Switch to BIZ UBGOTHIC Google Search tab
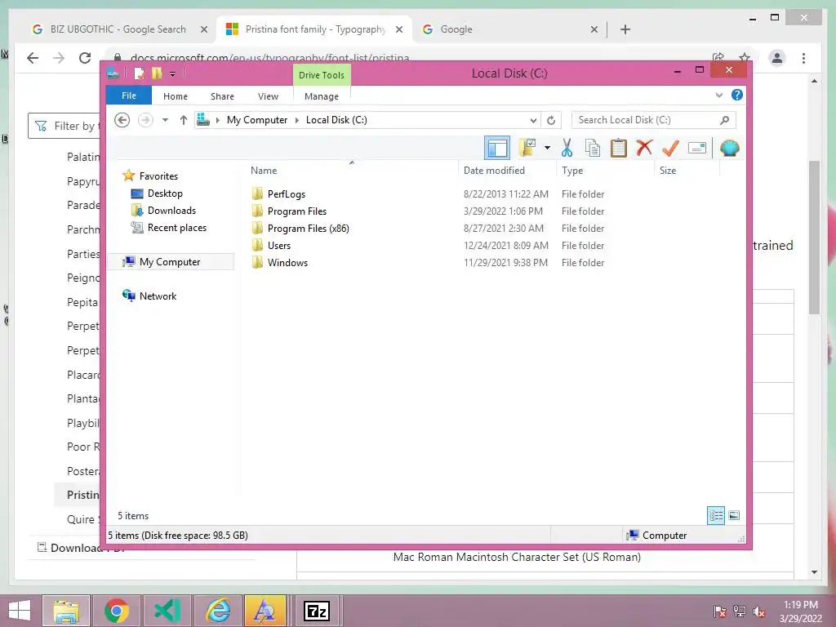836x627 pixels. 118,29
